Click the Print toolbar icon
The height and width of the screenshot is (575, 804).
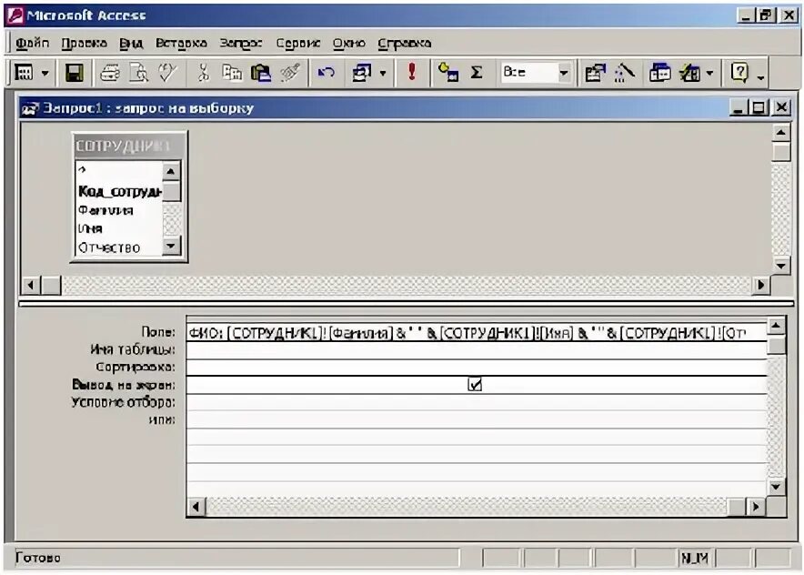tap(110, 73)
